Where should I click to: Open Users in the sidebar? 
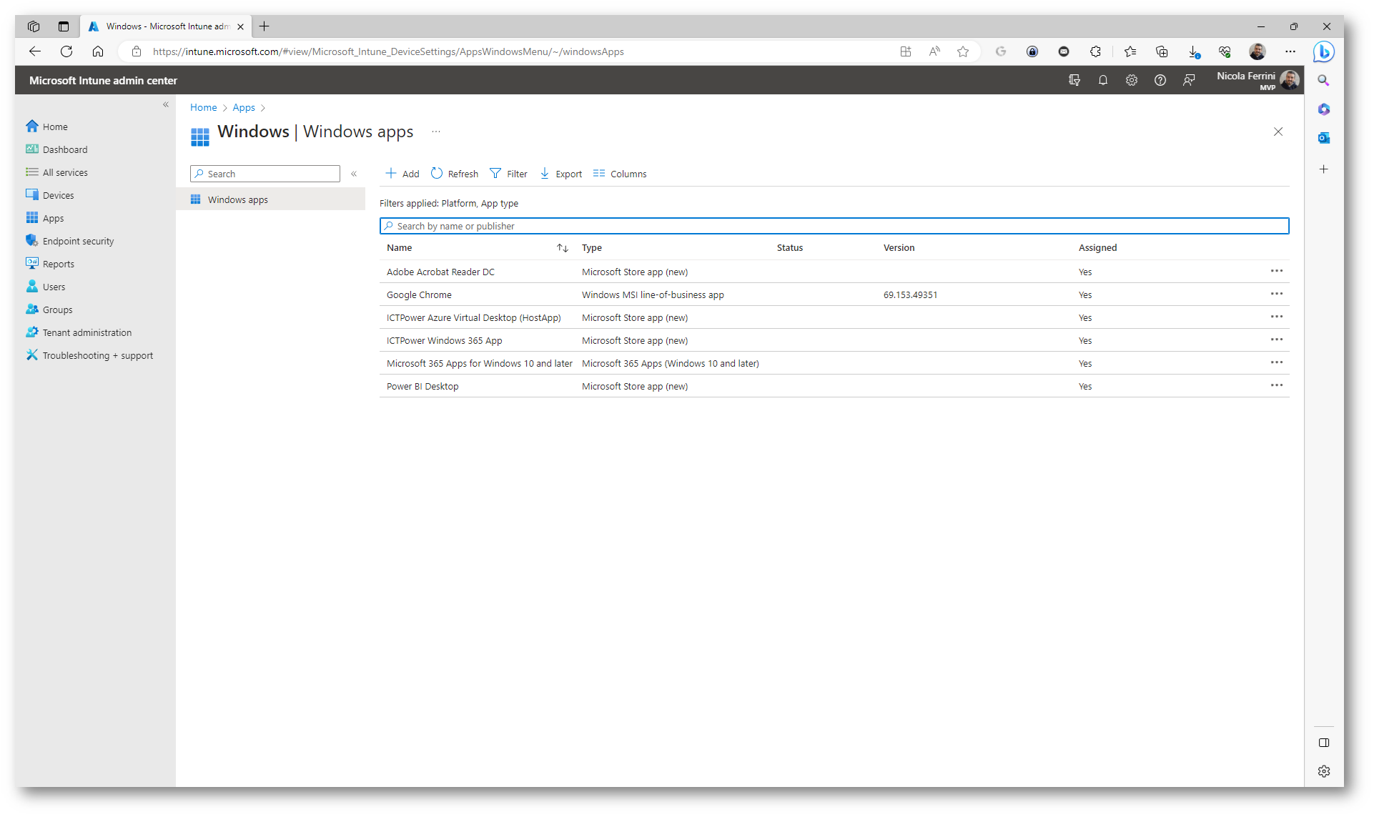(x=46, y=287)
